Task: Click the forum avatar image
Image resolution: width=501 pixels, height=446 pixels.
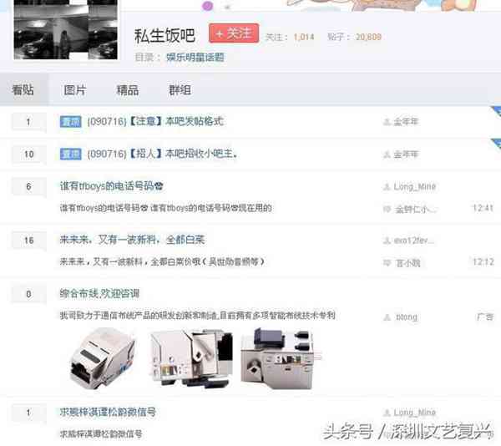Action: click(63, 29)
